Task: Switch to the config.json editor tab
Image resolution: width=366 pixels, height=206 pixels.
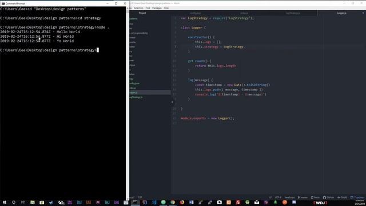Action: click(196, 13)
